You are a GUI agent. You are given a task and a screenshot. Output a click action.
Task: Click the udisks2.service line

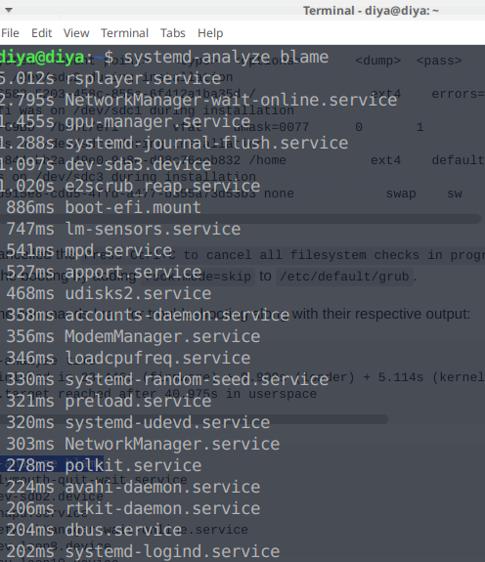(x=109, y=293)
